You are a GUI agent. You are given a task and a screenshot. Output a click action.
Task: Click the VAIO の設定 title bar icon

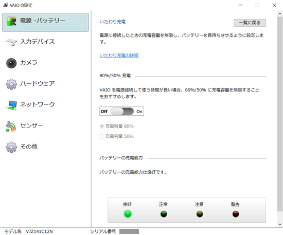6,5
